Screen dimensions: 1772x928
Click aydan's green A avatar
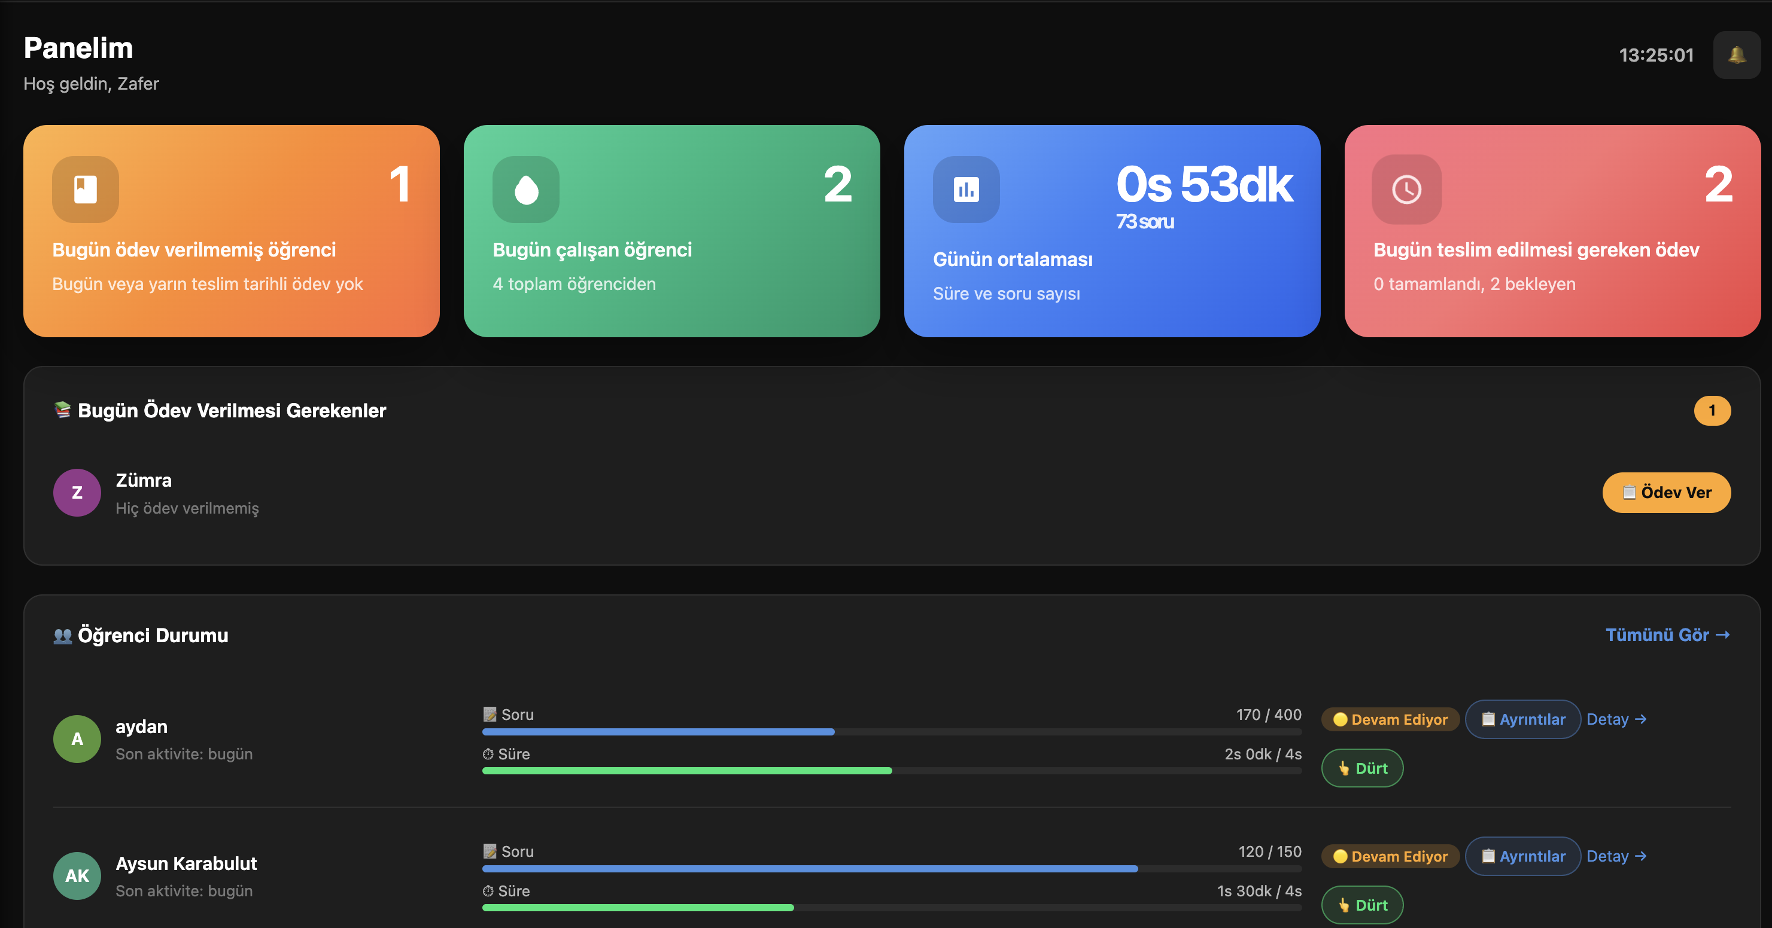click(x=77, y=739)
